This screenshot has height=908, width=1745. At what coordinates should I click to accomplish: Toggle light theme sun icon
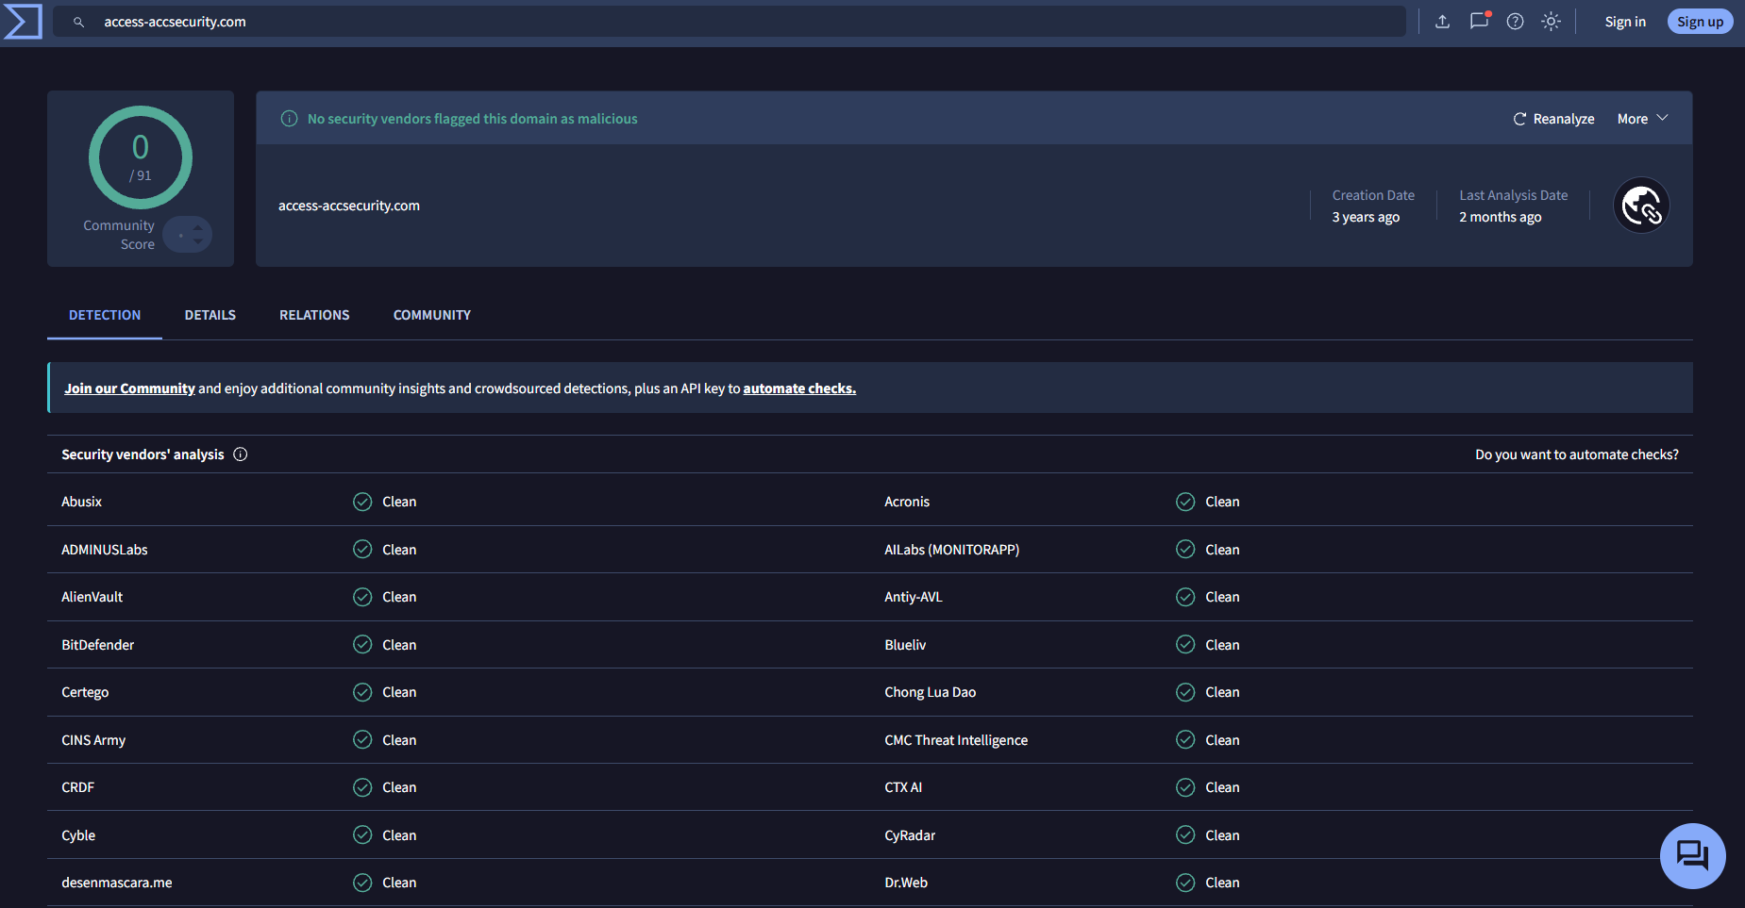click(x=1551, y=22)
